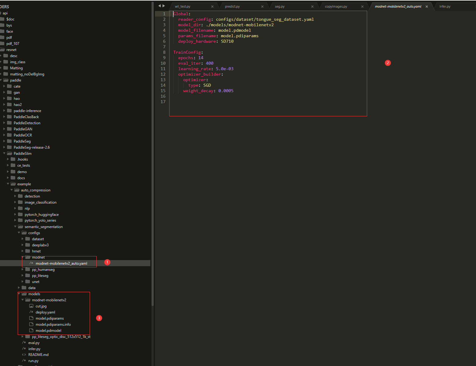Switch to the predict.py tab
This screenshot has height=366, width=476.
click(232, 6)
